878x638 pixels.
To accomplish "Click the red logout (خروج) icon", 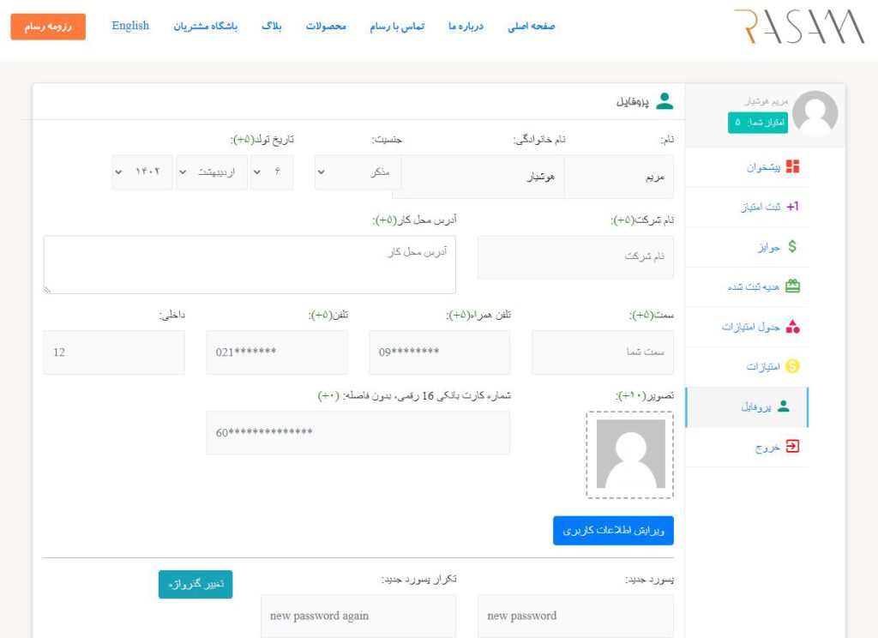I will pyautogui.click(x=792, y=446).
